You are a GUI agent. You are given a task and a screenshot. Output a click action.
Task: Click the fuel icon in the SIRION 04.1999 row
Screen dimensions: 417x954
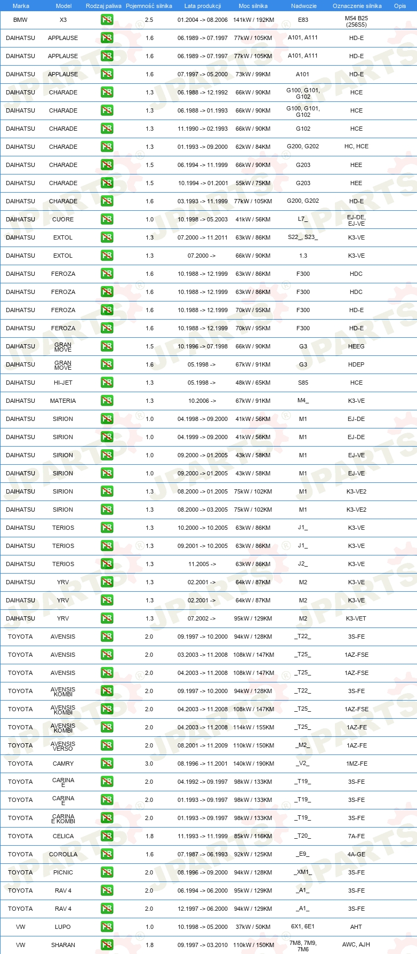coord(107,437)
